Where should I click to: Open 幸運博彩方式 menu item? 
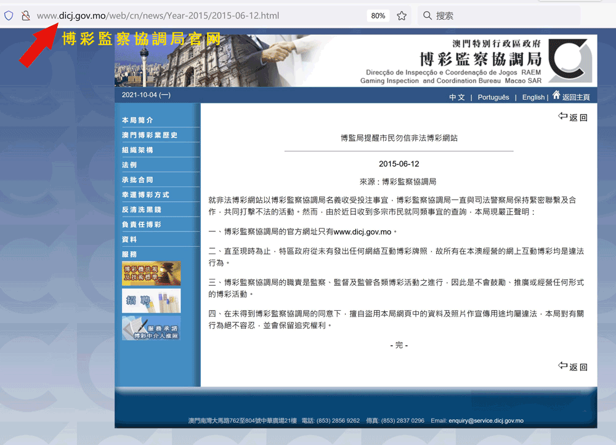(x=145, y=194)
